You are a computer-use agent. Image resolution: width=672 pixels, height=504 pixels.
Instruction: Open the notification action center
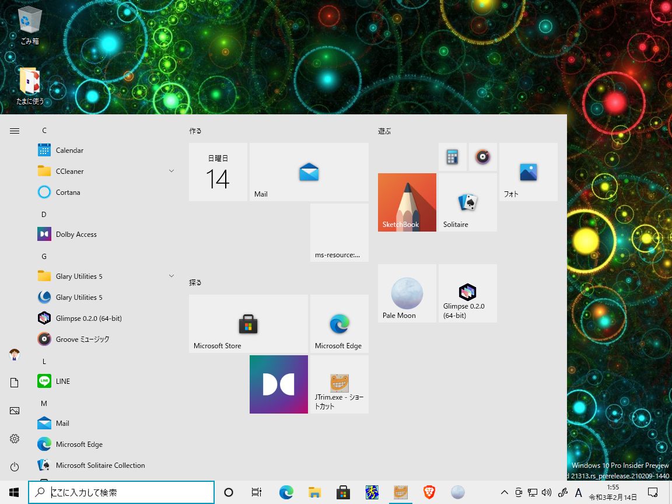pos(653,492)
